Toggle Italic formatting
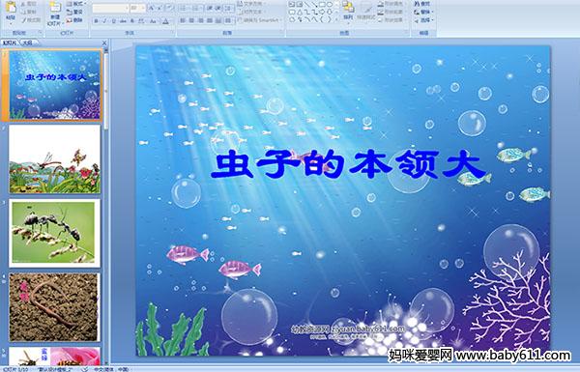Viewport: 580px width, 372px height. tap(104, 21)
